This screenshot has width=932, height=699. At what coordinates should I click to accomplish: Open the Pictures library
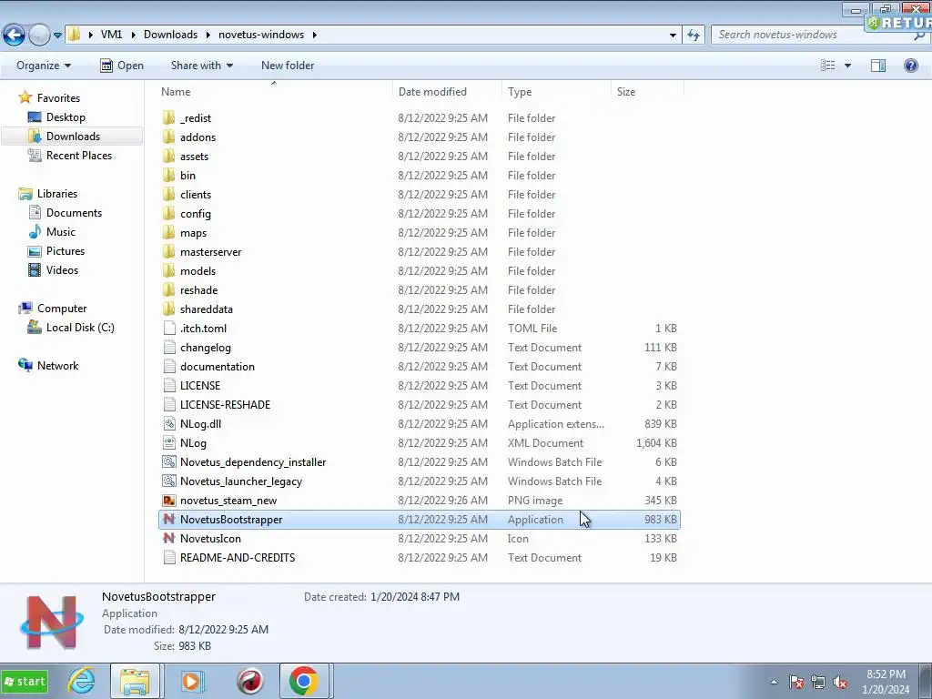pyautogui.click(x=66, y=251)
